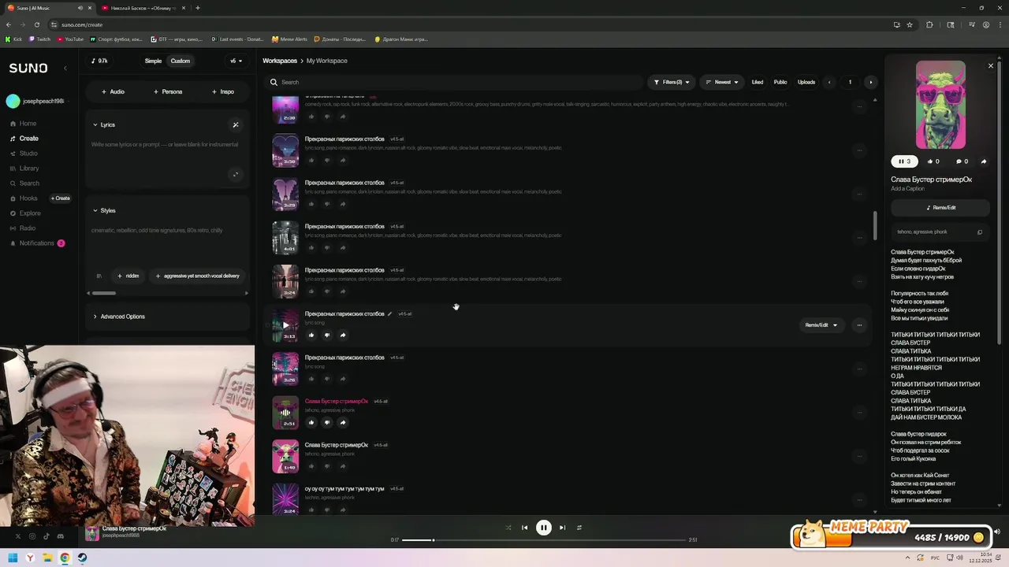
Task: Share the 3:13 Прекрасных парижских столбов track
Action: pyautogui.click(x=343, y=335)
